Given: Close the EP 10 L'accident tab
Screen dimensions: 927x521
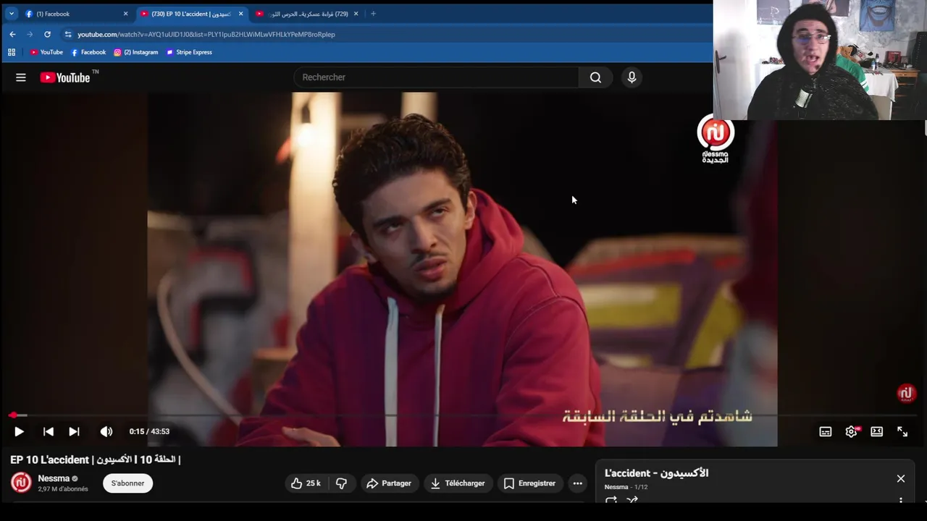Looking at the screenshot, I should 241,14.
